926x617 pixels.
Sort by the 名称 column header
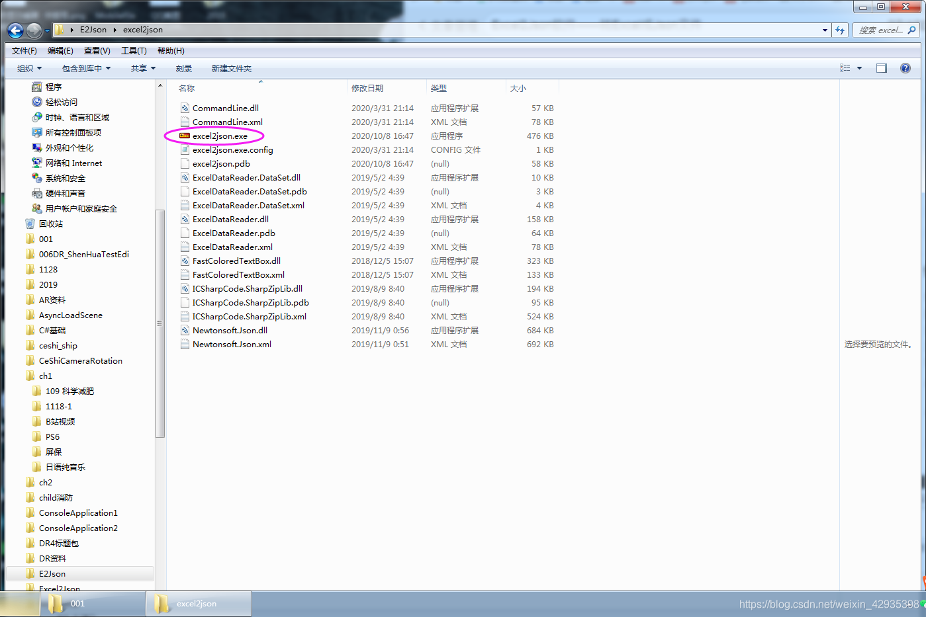[187, 88]
